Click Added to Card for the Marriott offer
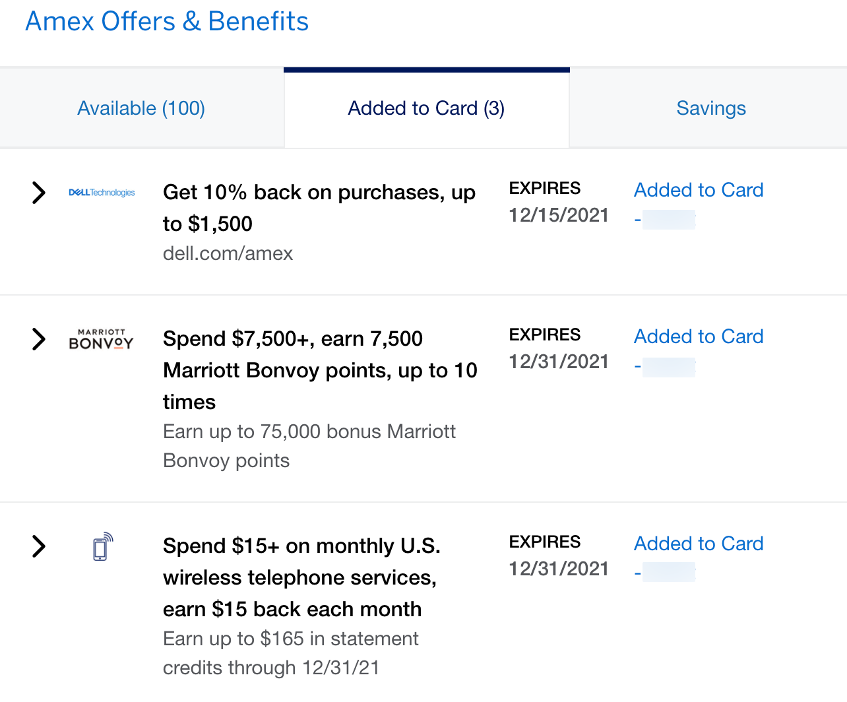 pos(699,336)
